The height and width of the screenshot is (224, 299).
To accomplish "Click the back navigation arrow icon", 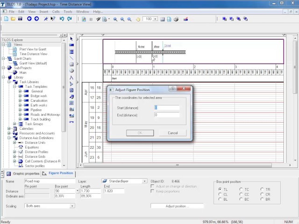I will [x=29, y=19].
